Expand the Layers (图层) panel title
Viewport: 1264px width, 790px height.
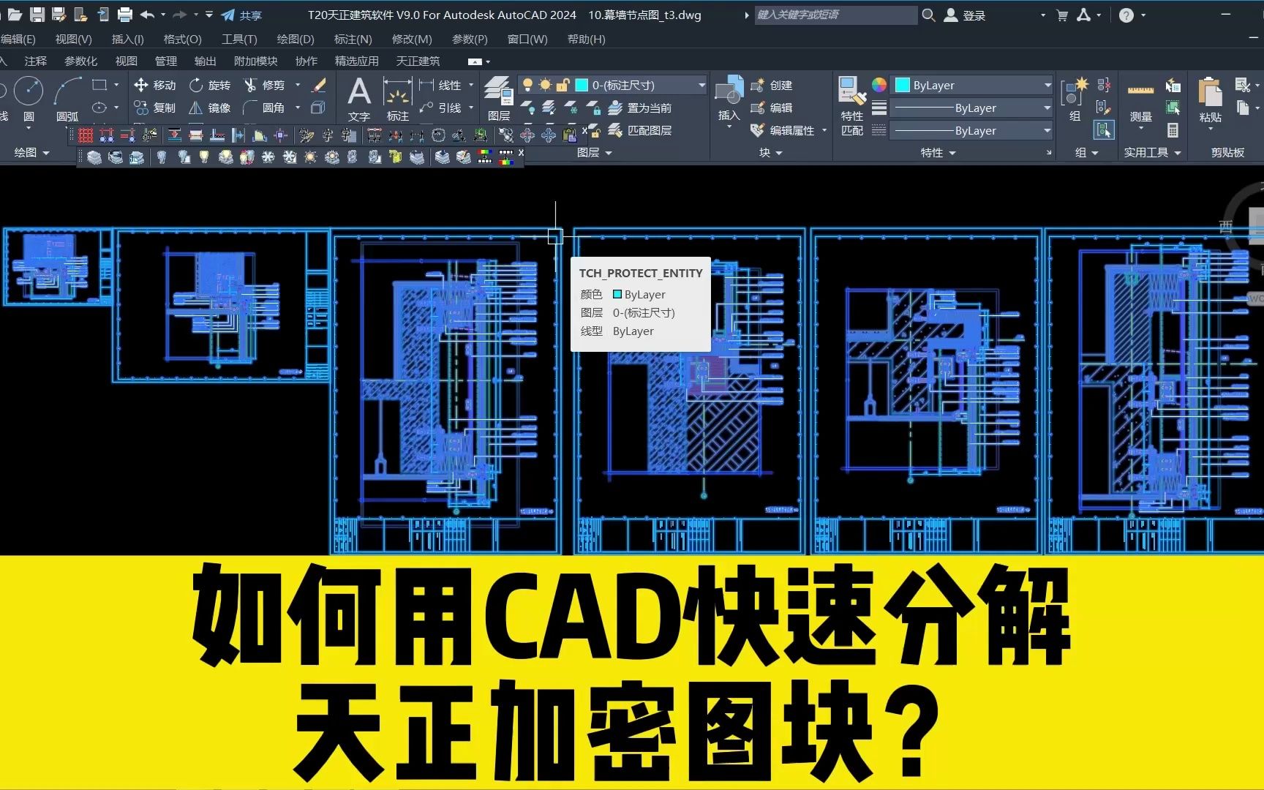[x=594, y=152]
